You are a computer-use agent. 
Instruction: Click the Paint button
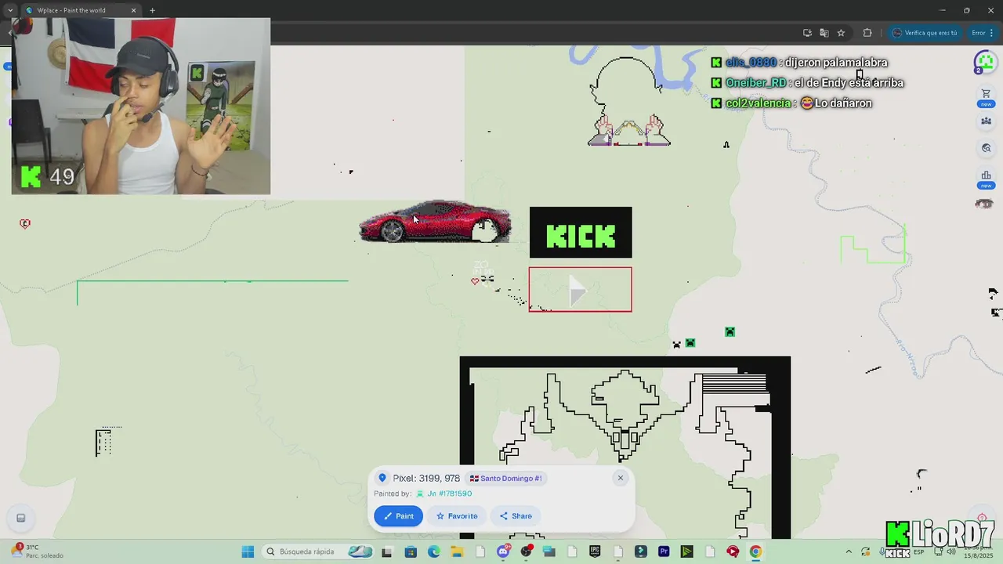(398, 515)
